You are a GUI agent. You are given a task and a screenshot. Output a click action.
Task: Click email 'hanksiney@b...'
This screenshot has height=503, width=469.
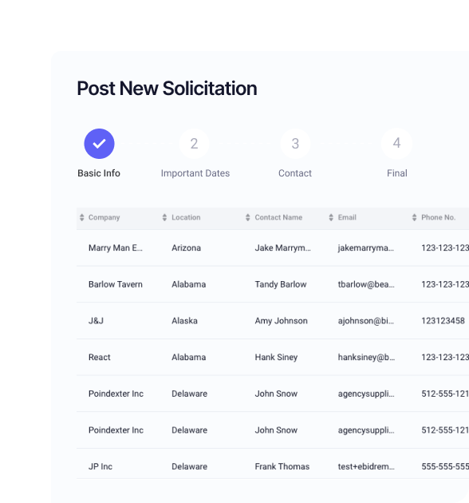(366, 357)
